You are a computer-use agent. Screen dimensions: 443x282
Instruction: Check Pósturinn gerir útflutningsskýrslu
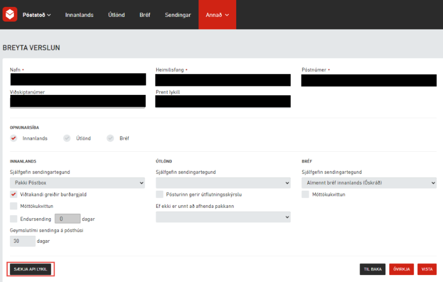click(x=160, y=195)
